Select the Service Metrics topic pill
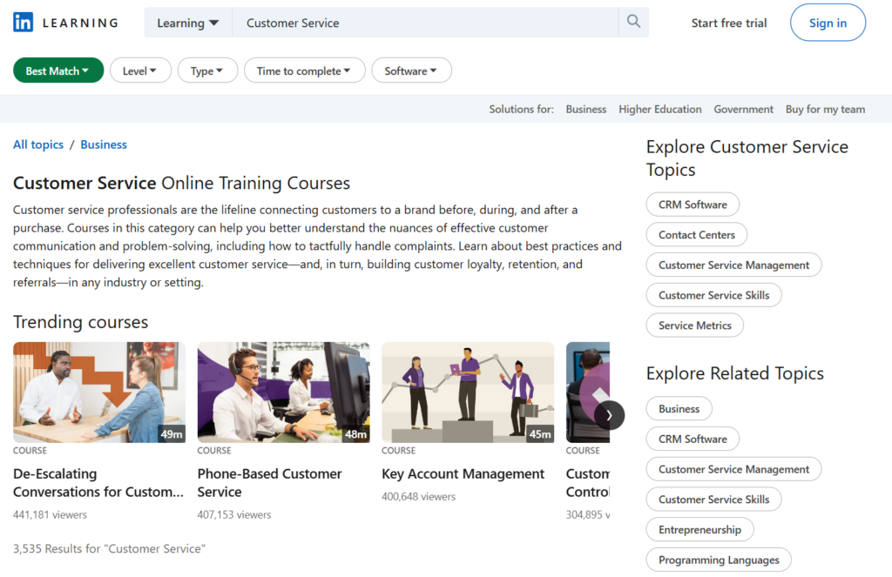 click(694, 325)
